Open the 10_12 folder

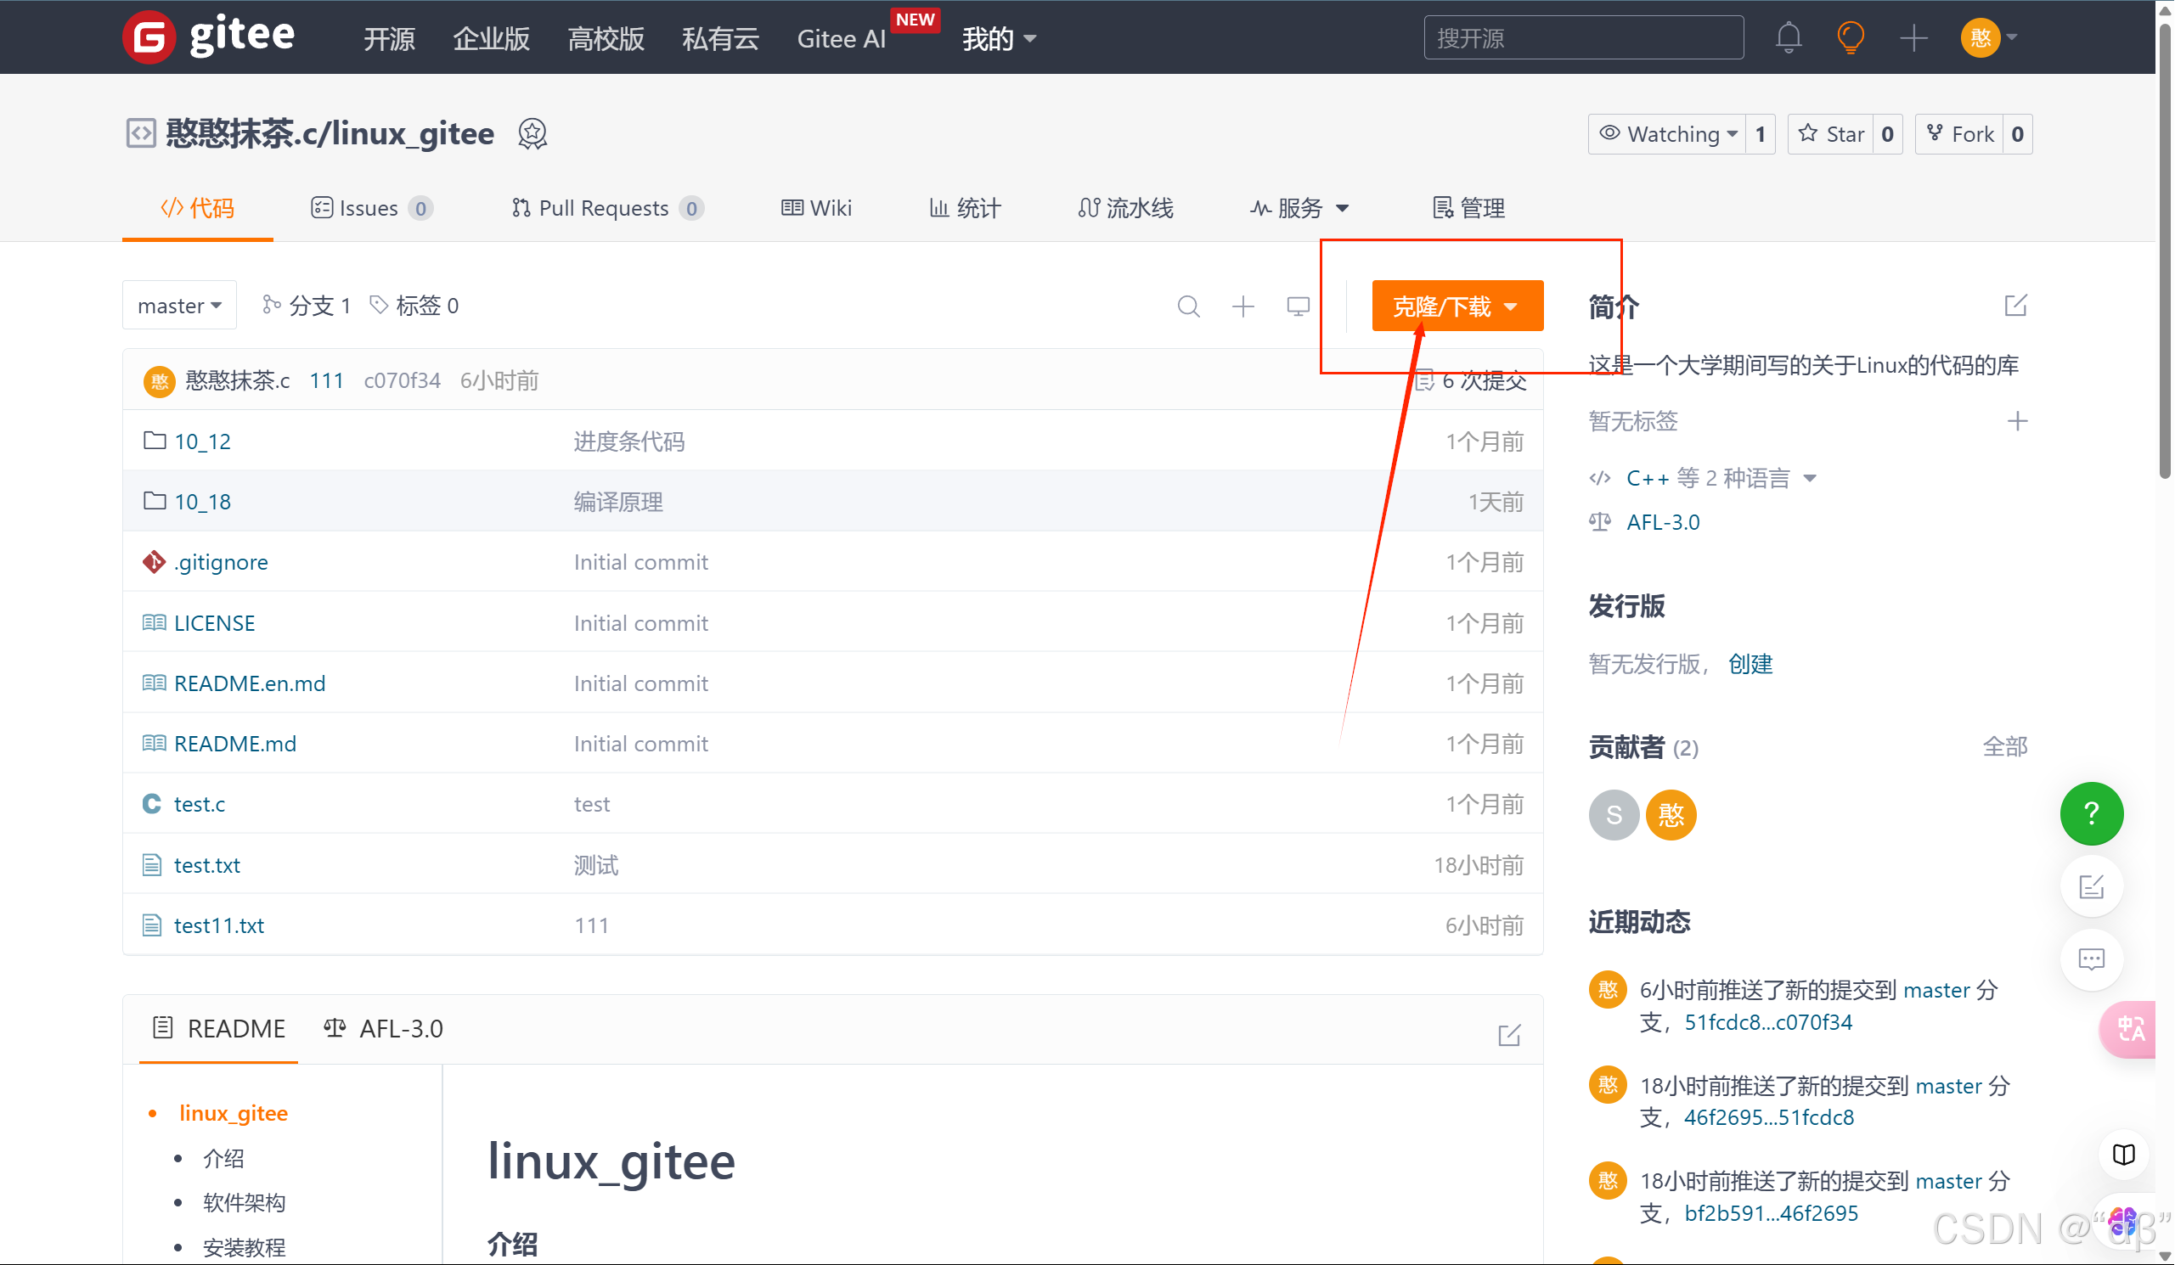click(x=202, y=441)
